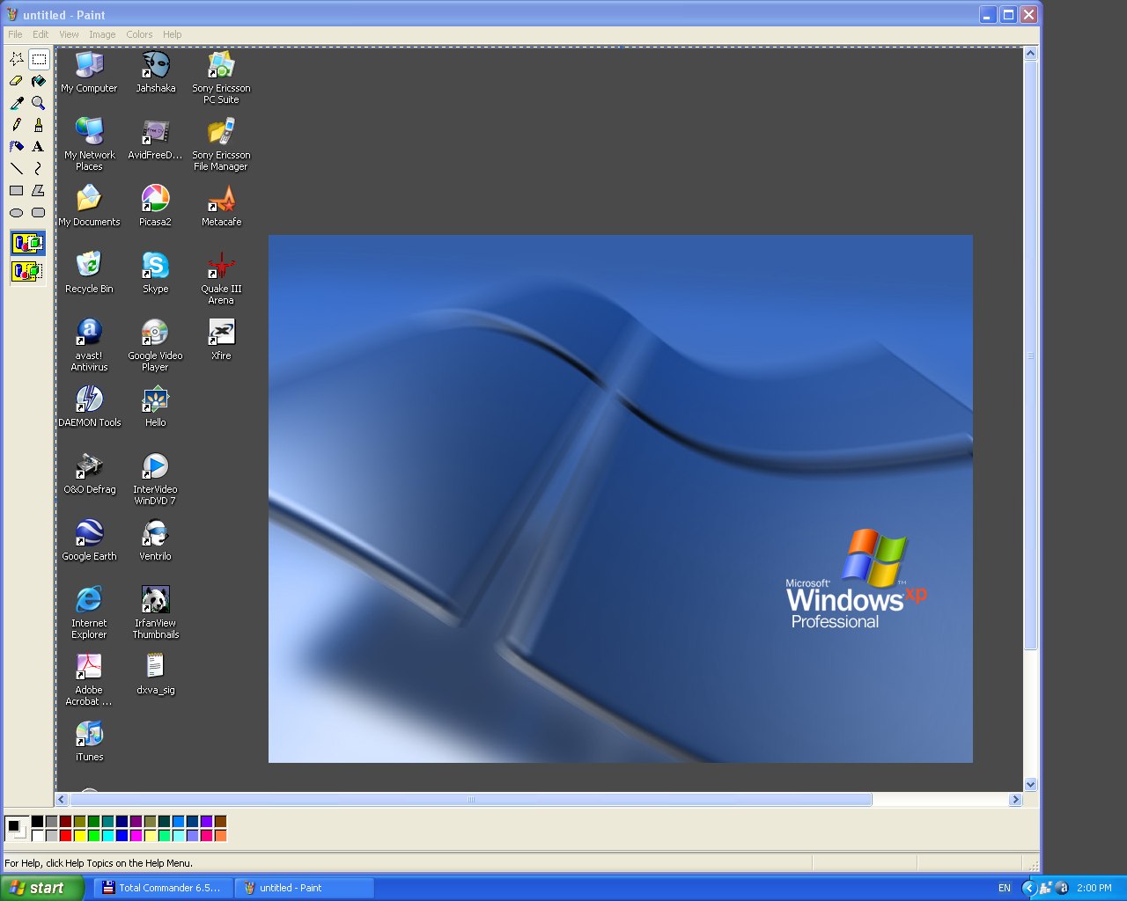Select the Magnifier tool
The image size is (1127, 901).
pyautogui.click(x=39, y=103)
